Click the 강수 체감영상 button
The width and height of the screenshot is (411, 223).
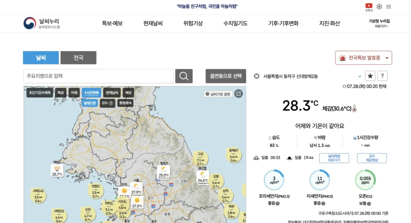(372, 158)
